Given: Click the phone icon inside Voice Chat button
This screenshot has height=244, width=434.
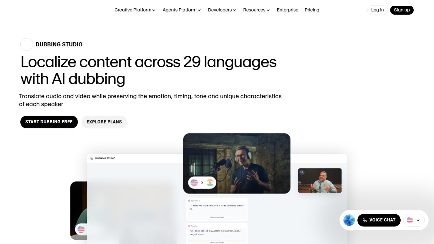Looking at the screenshot, I should coord(364,220).
